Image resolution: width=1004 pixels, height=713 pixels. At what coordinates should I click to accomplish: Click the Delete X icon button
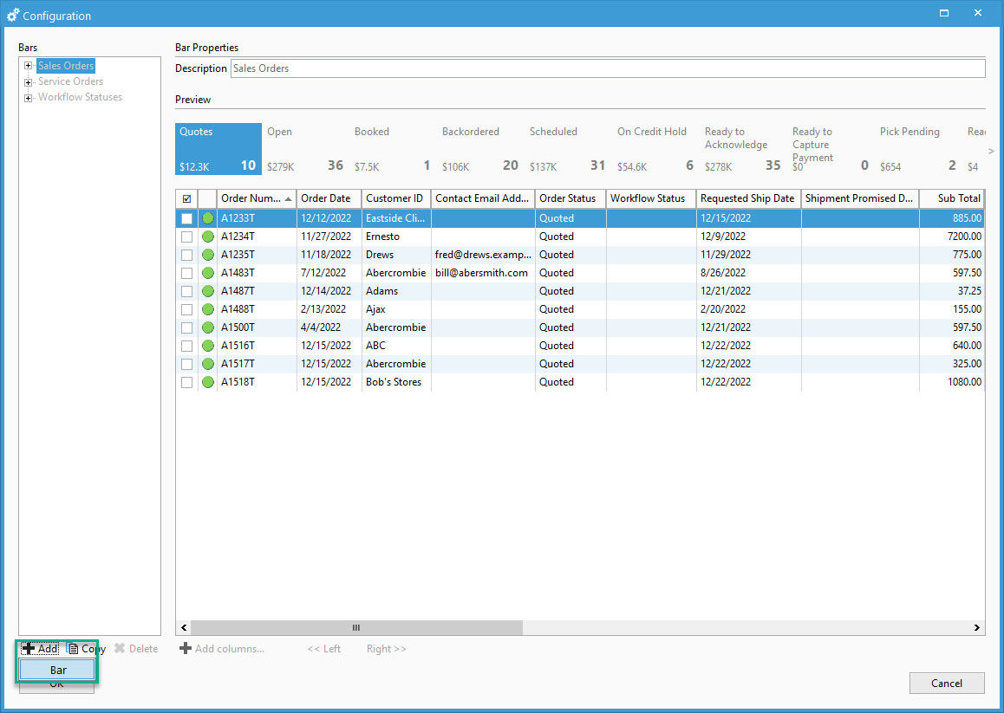(x=120, y=649)
